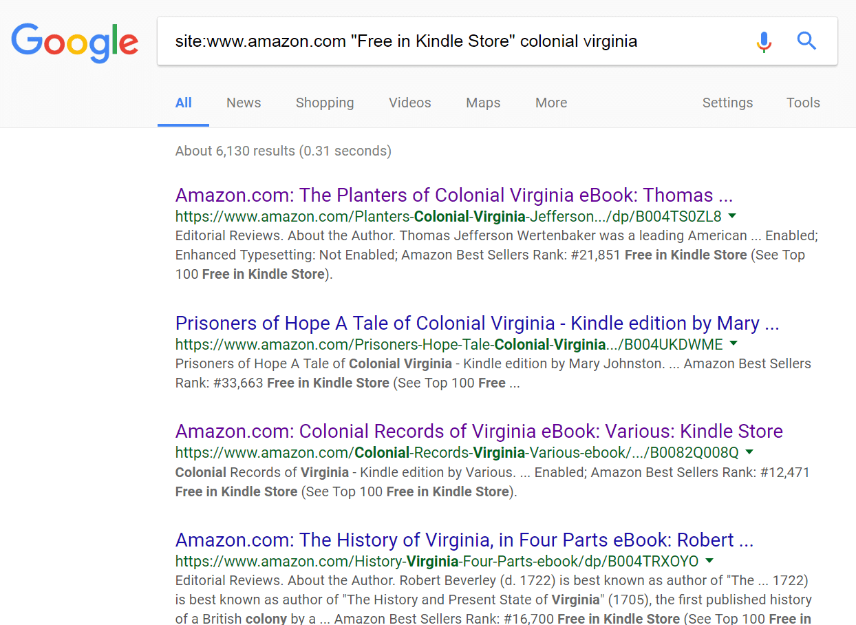Switch to the News tab

coord(244,103)
